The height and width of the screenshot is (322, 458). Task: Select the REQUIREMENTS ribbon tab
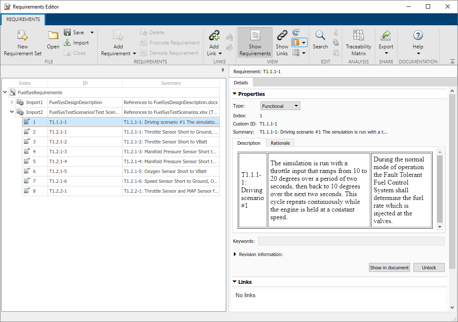click(23, 19)
